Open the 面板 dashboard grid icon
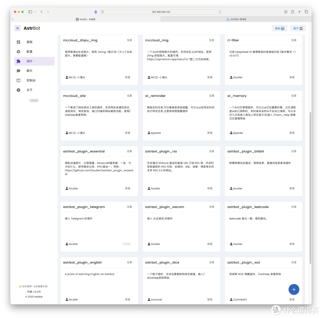322x318 pixels. click(x=18, y=42)
